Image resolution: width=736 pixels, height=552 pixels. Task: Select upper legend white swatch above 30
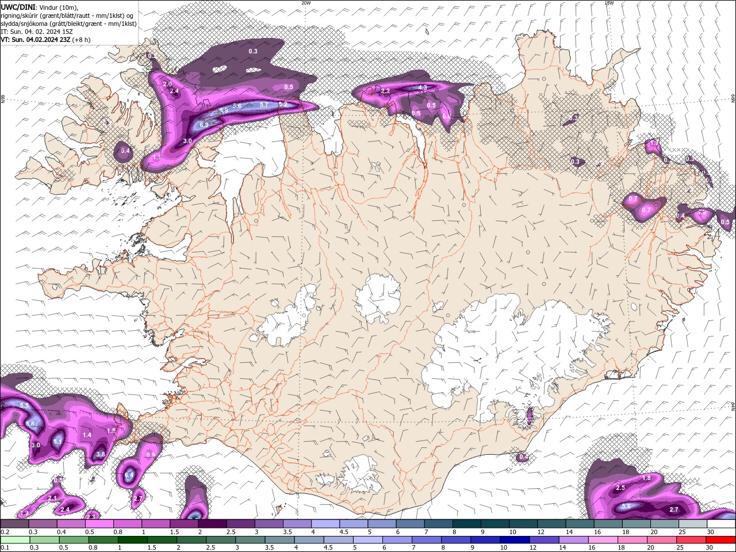coord(720,523)
